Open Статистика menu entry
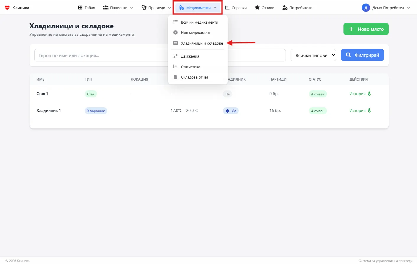417x264 pixels. (198, 67)
